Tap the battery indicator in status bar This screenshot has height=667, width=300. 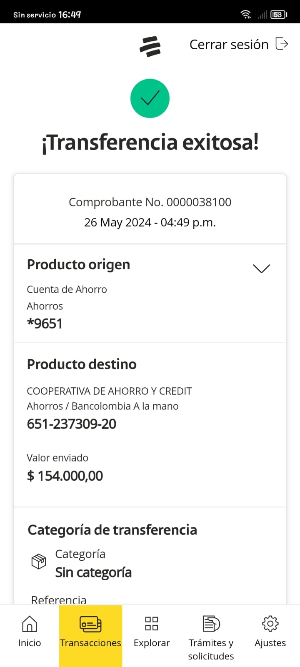[278, 15]
